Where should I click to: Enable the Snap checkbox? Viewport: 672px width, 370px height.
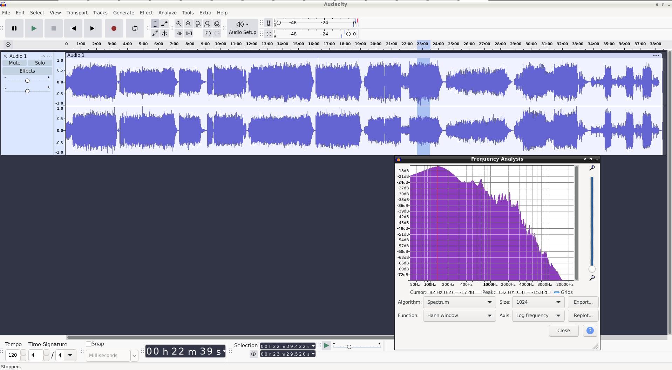coord(89,344)
